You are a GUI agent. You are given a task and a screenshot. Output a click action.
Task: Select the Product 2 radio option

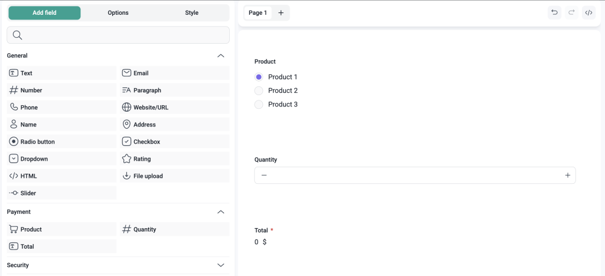pyautogui.click(x=259, y=90)
